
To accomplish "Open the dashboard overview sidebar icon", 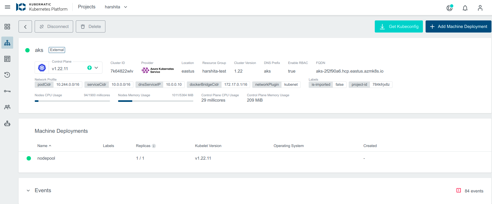I will 7,27.
